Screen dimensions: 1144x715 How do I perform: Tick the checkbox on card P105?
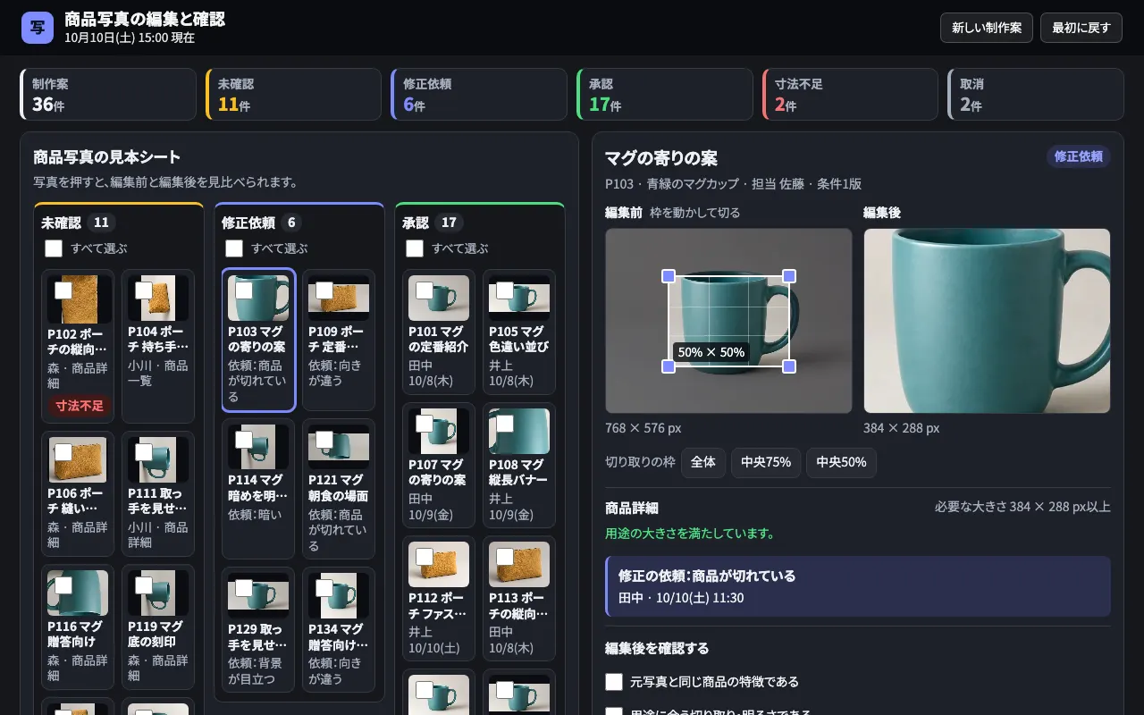505,290
